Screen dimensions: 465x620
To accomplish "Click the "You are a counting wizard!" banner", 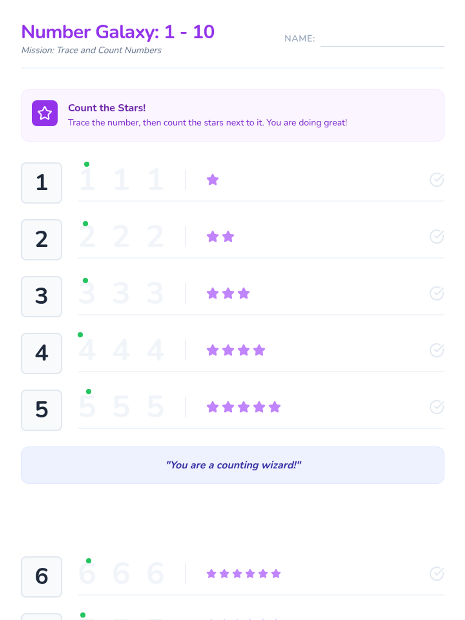I will (232, 465).
